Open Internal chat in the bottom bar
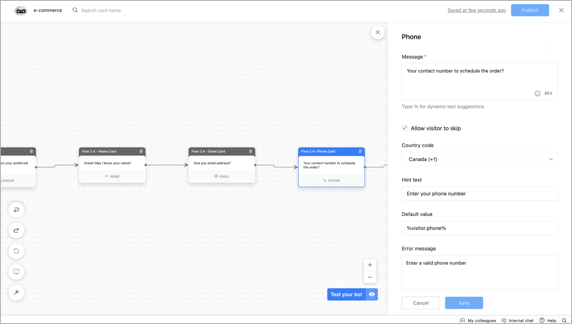This screenshot has width=572, height=324. (518, 320)
